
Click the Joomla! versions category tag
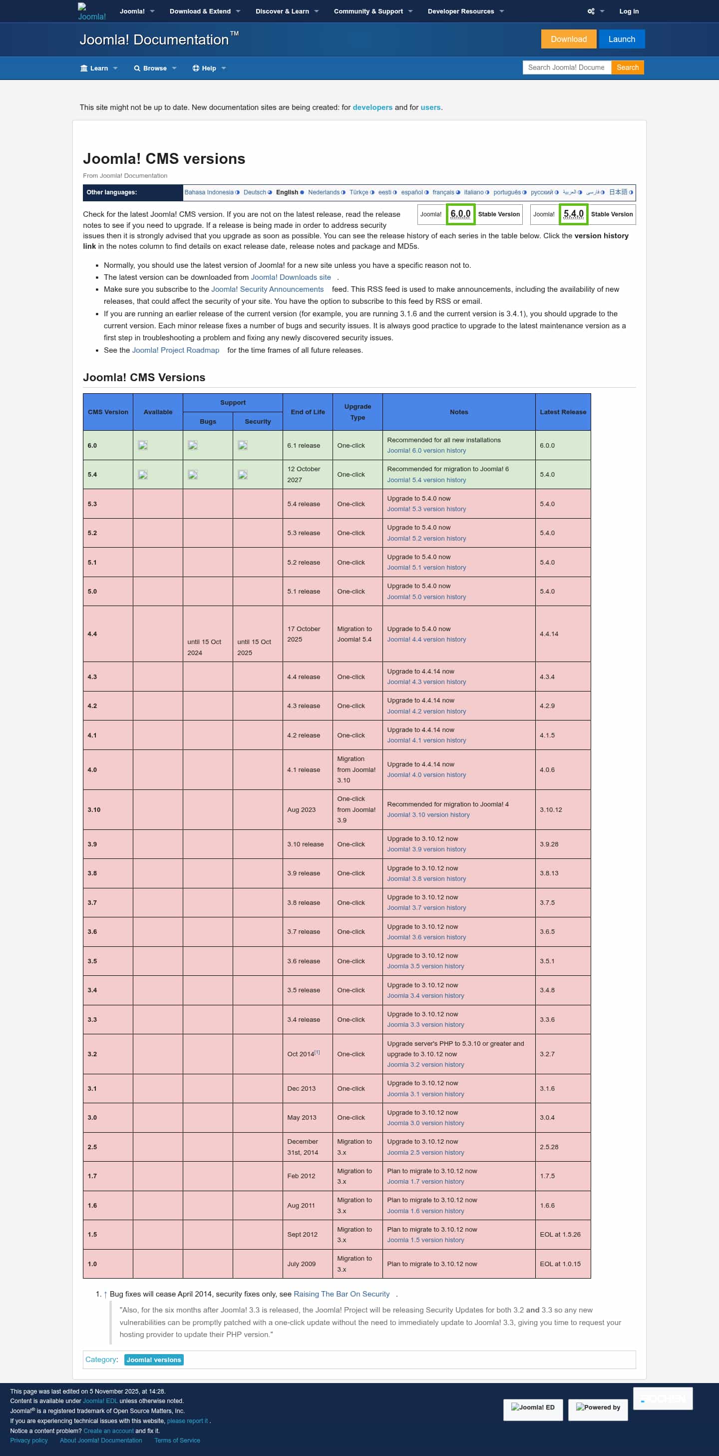tap(154, 1360)
